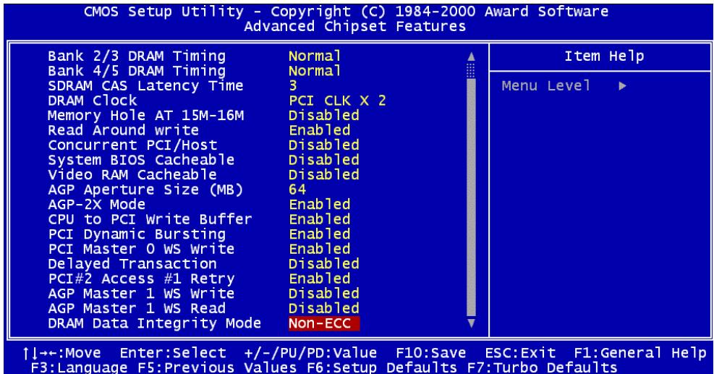Click the scrollbar up arrow
Viewport: 714px width, 374px height.
click(x=471, y=56)
